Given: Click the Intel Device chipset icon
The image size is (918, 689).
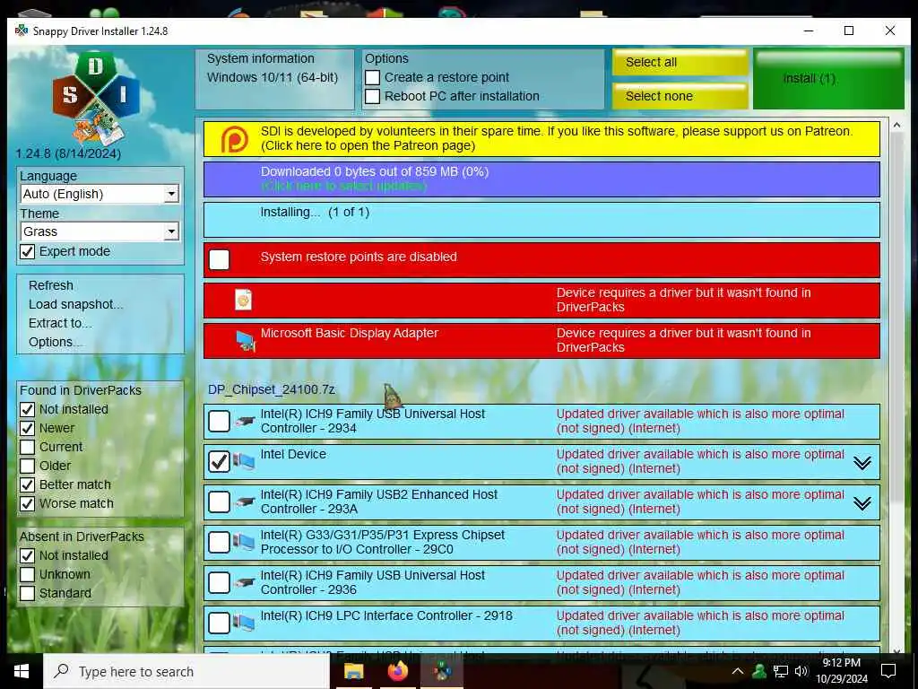Looking at the screenshot, I should tap(244, 462).
